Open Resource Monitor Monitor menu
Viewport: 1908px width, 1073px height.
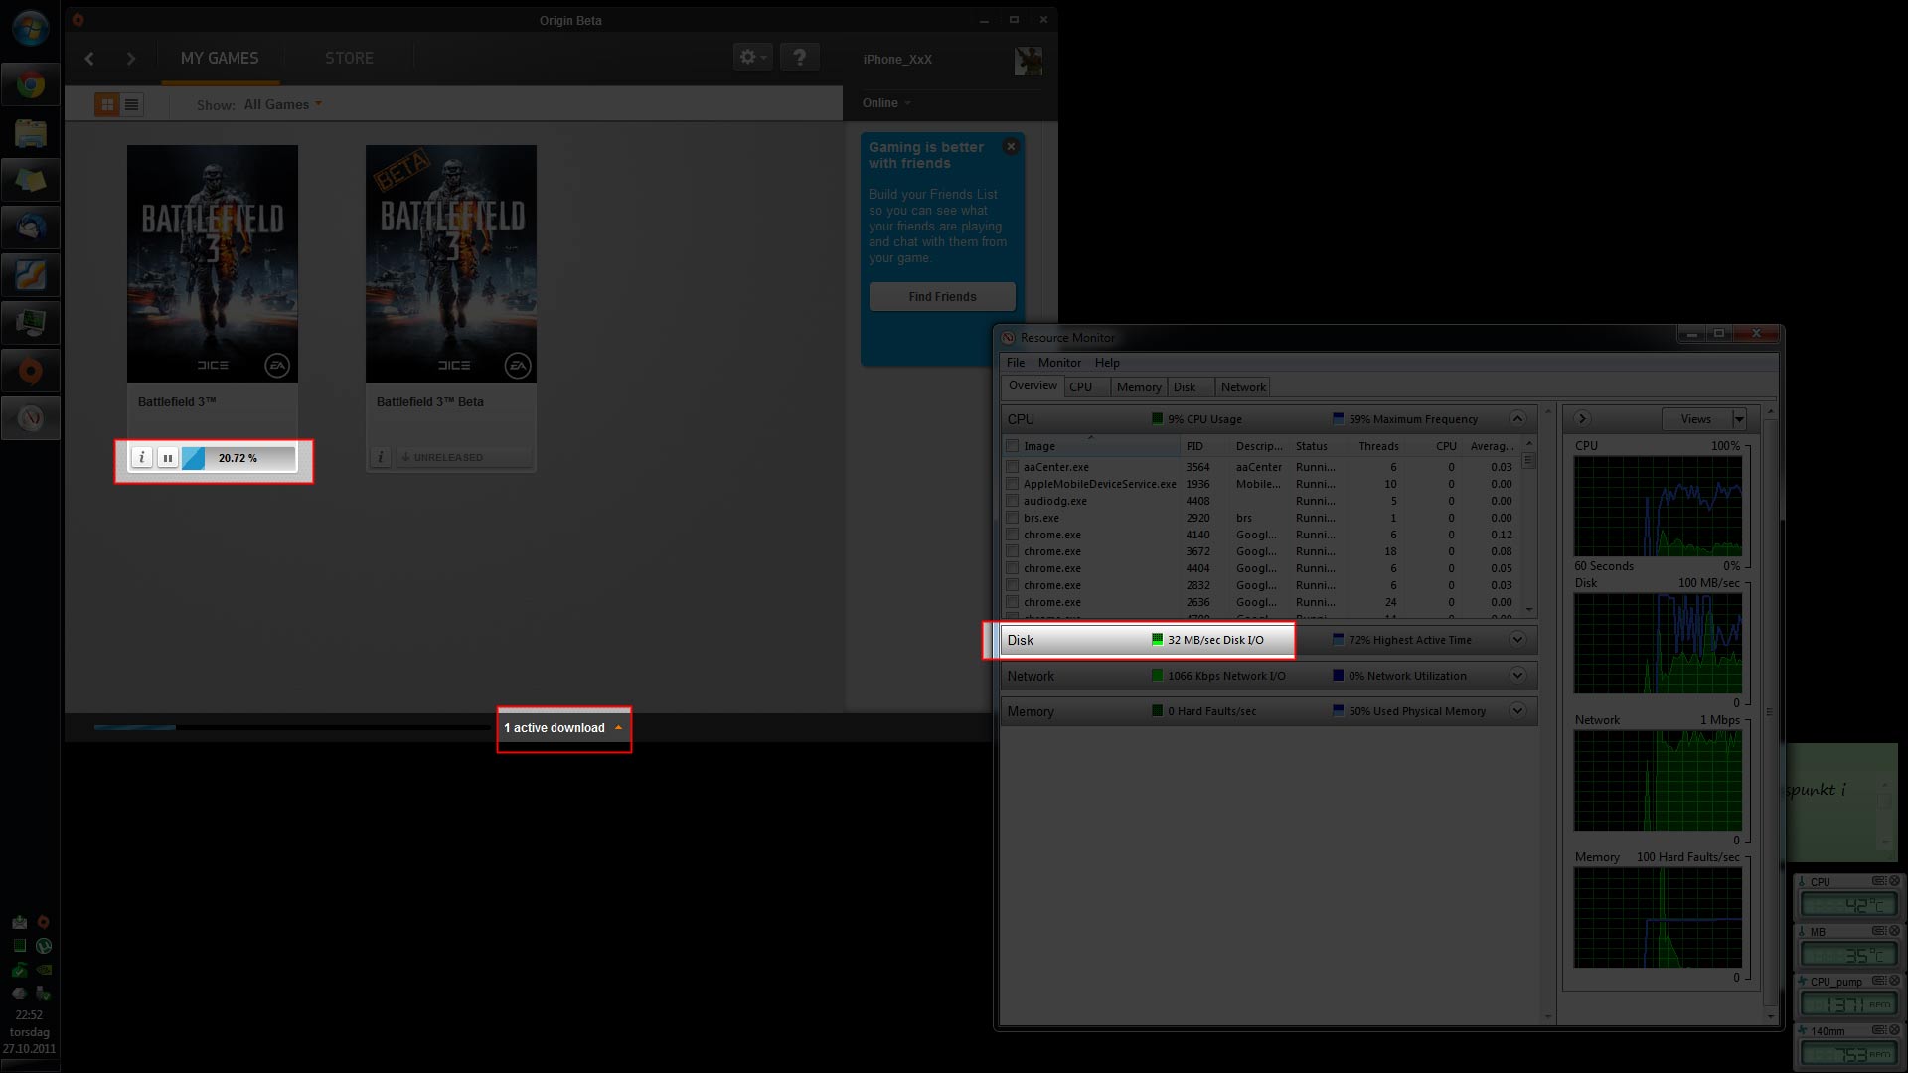1059,363
